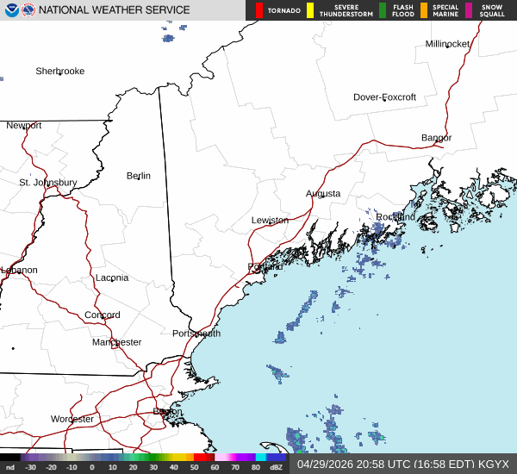Click the yellow Severe Thunderstorm legend swatch
The height and width of the screenshot is (474, 517).
(310, 10)
